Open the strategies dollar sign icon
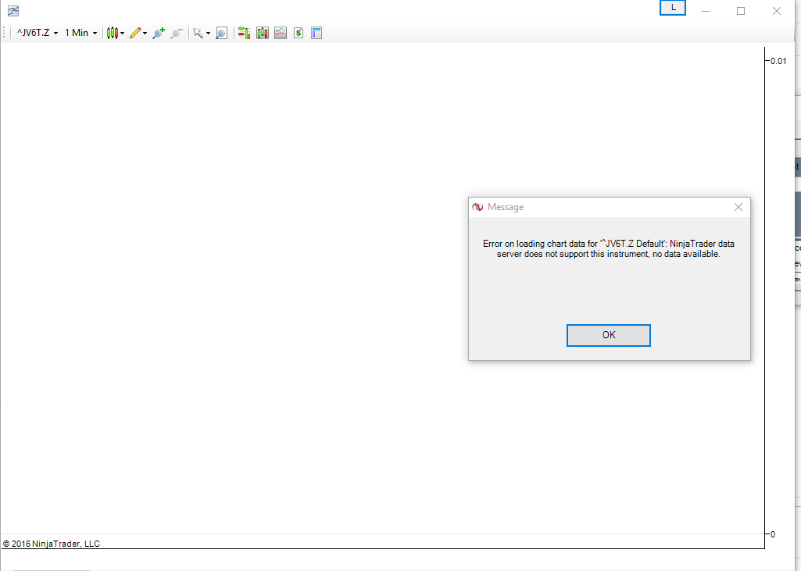The height and width of the screenshot is (571, 801). coord(299,33)
